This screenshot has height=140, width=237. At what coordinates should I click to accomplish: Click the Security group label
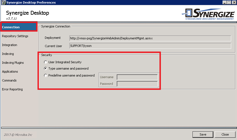pos(47,55)
